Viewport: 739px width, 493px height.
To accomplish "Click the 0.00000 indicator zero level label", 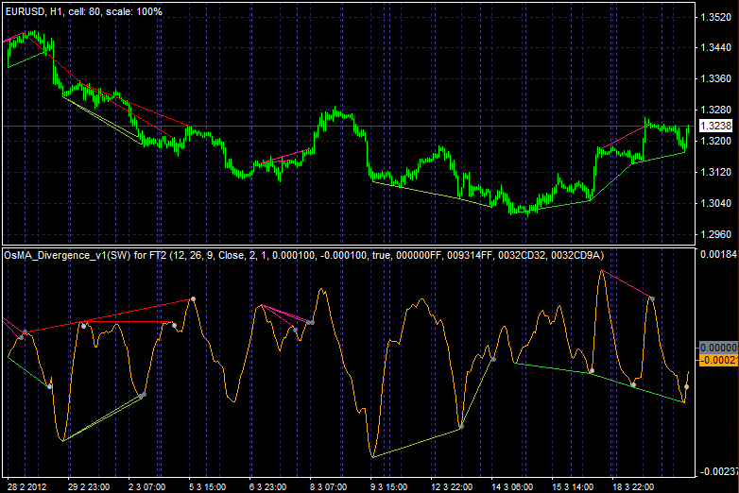I will coord(718,348).
